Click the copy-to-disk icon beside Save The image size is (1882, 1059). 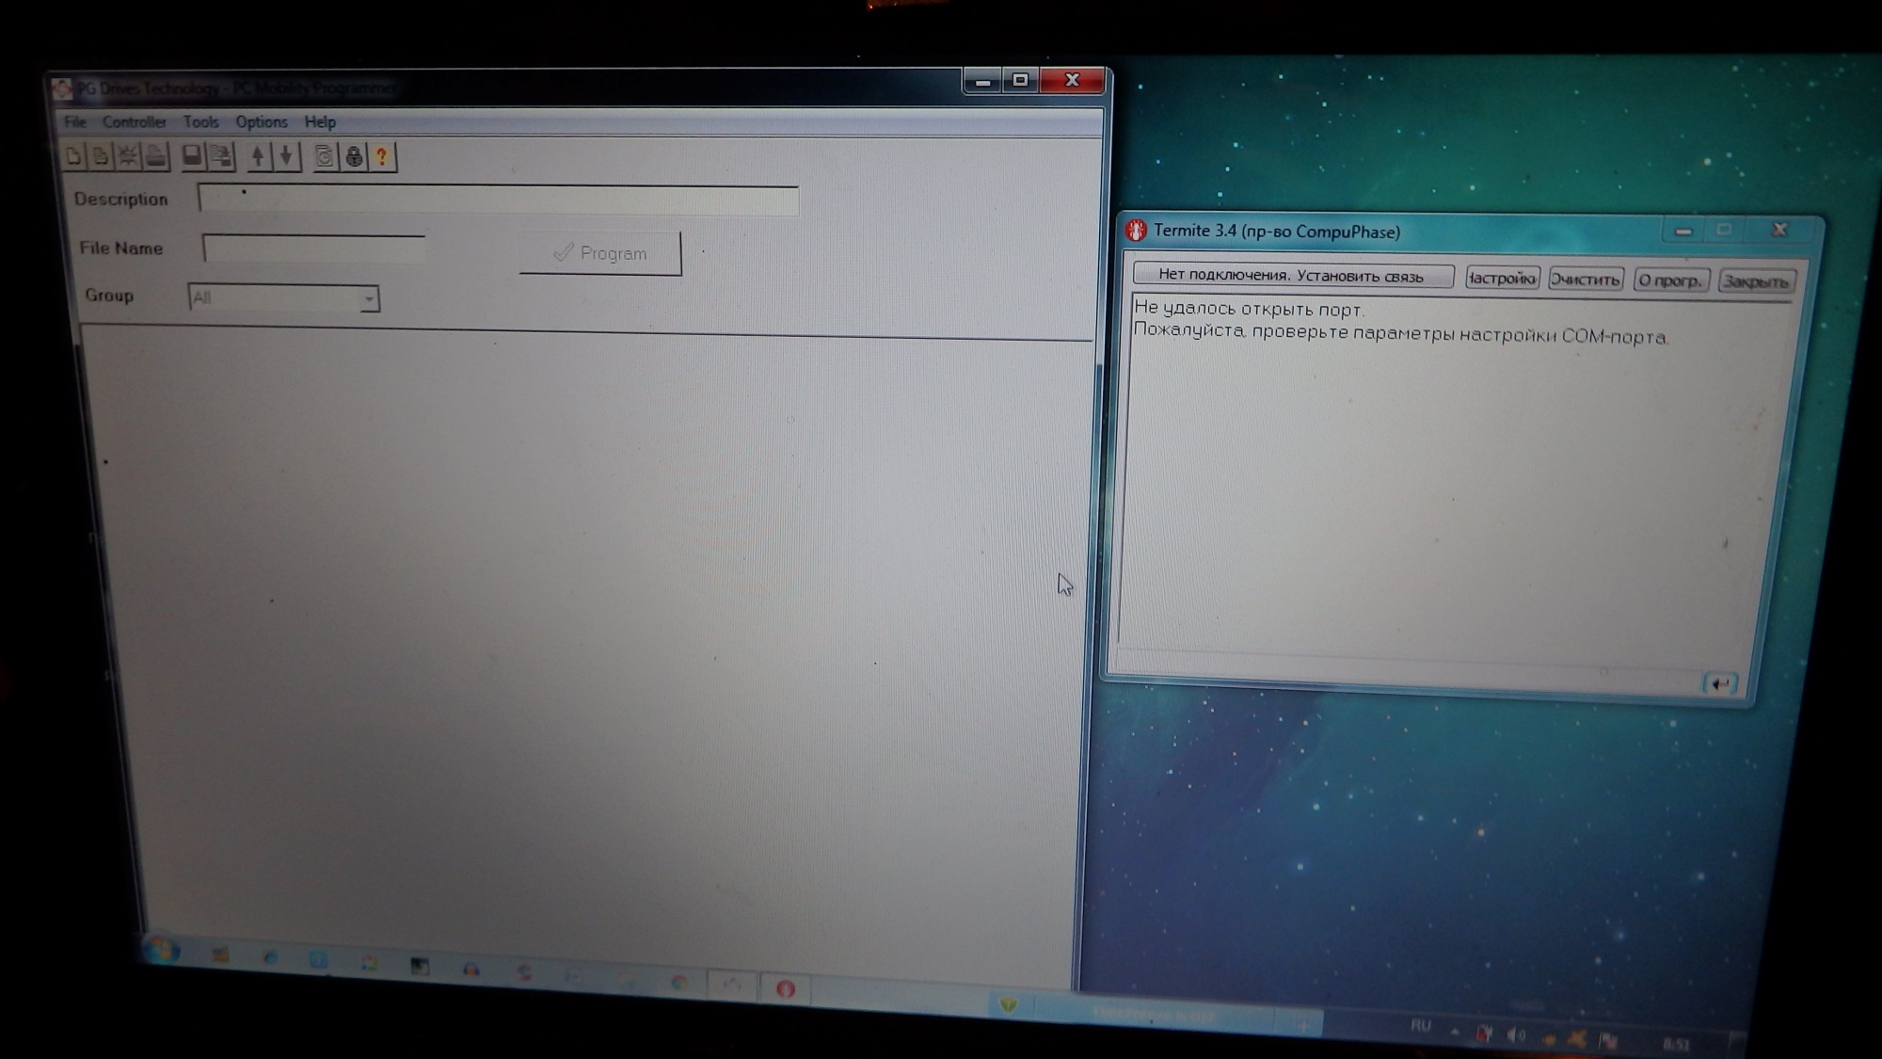221,156
